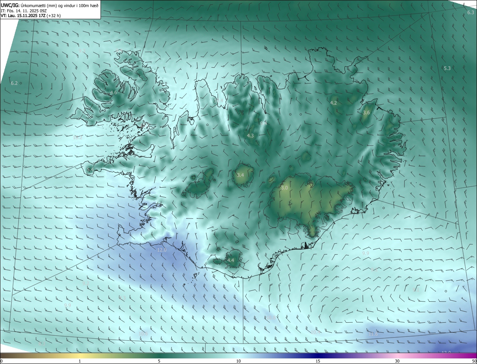Screen dimensions: 477x364
Task: Click the colour scale tick labelled 15
Action: [318, 361]
